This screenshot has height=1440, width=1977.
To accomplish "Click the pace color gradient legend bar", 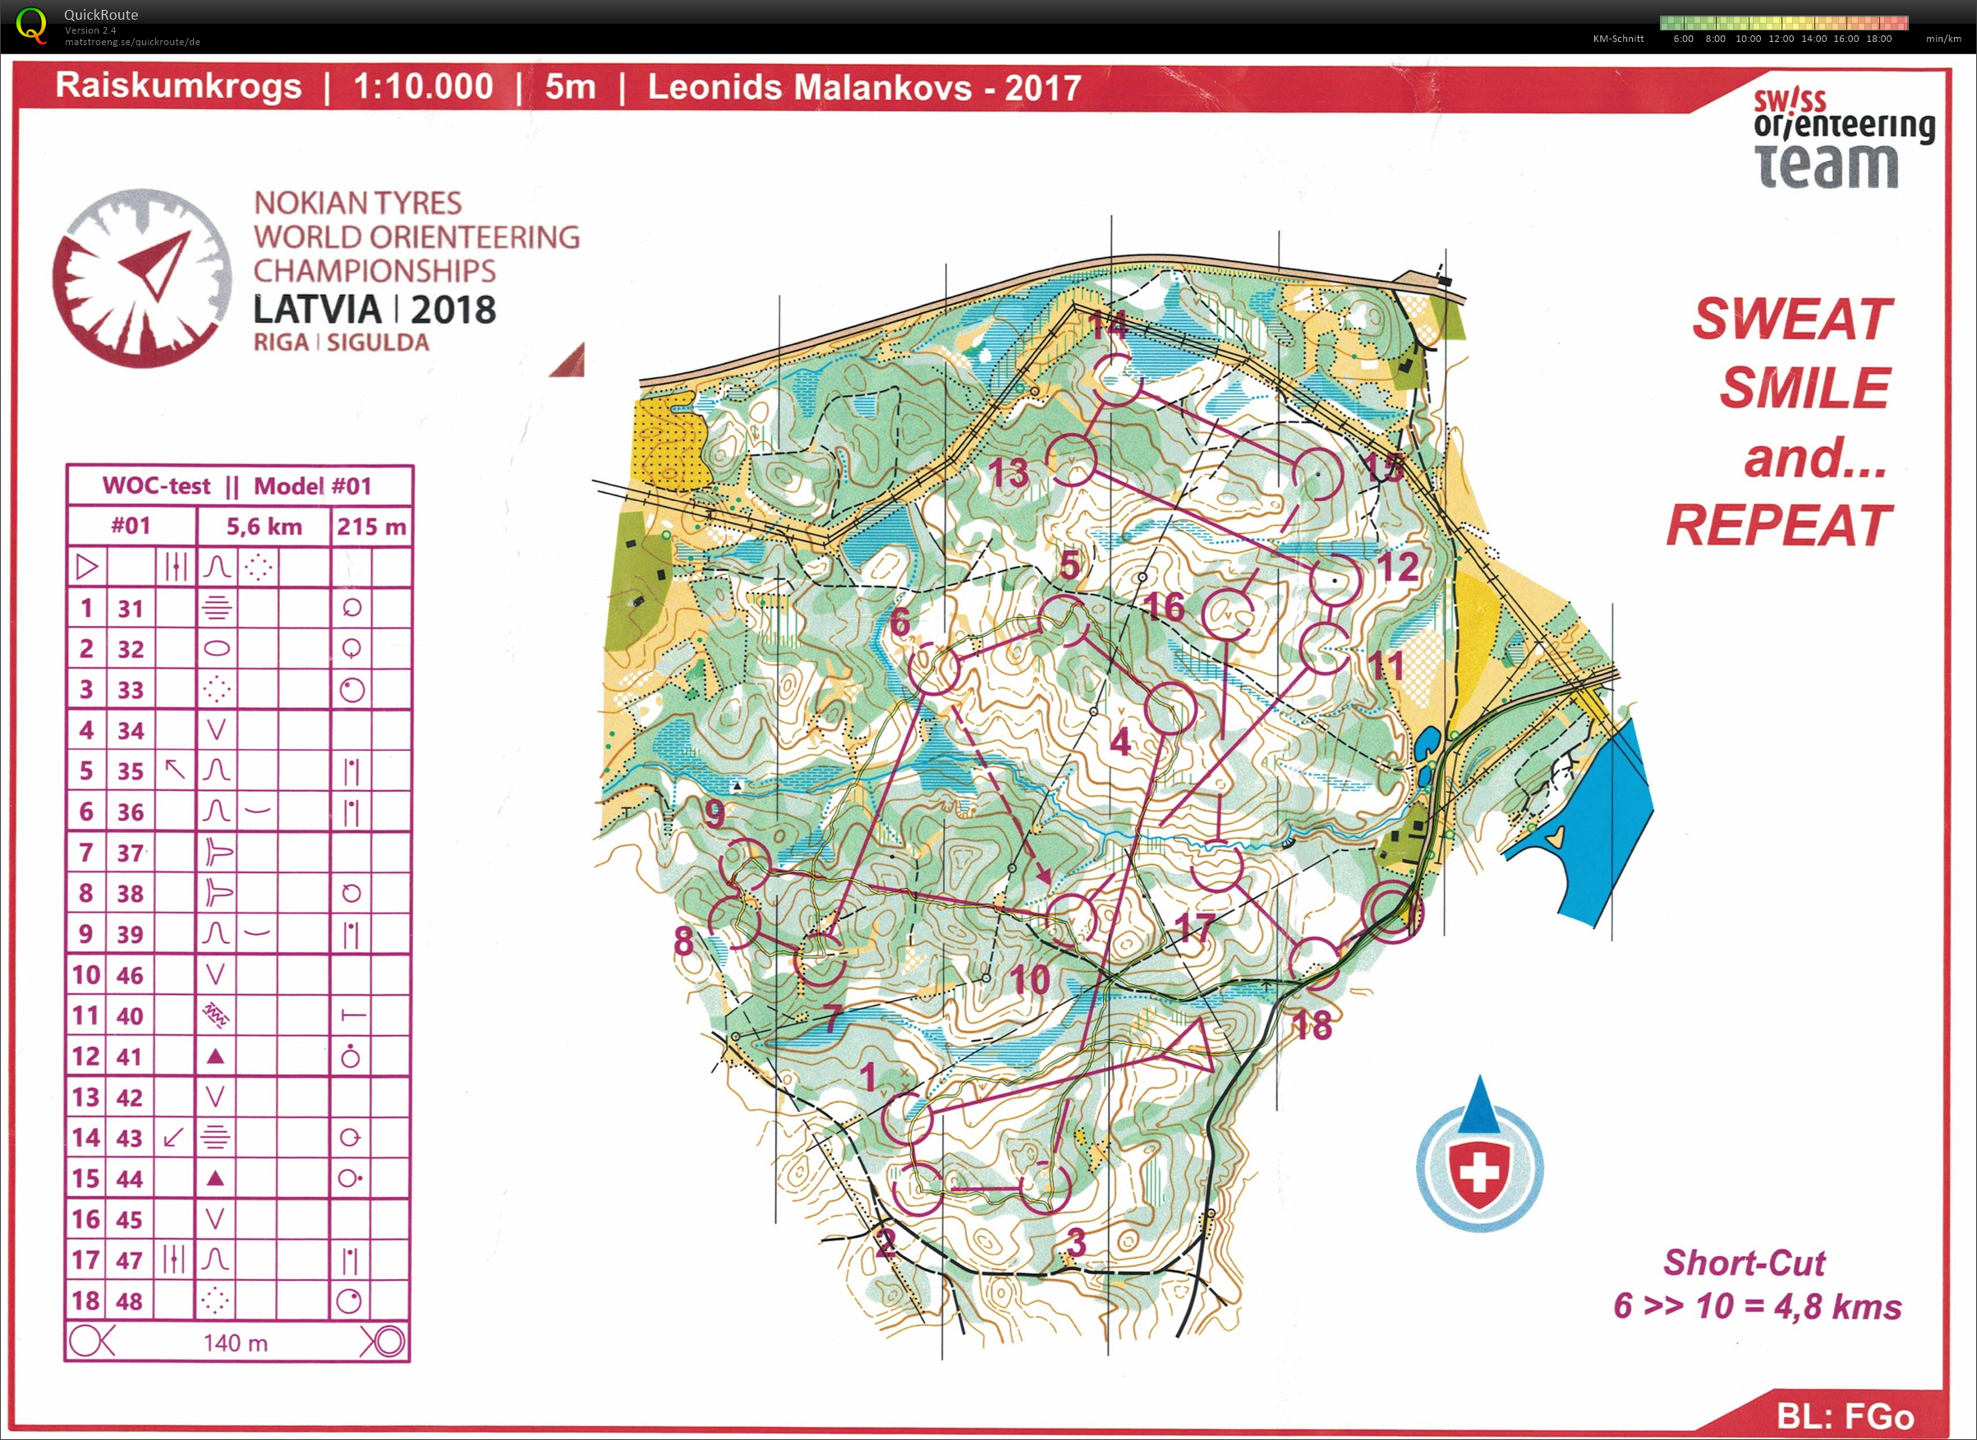I will tap(1783, 23).
